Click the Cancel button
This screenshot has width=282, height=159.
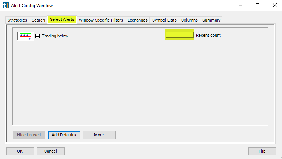click(51, 151)
